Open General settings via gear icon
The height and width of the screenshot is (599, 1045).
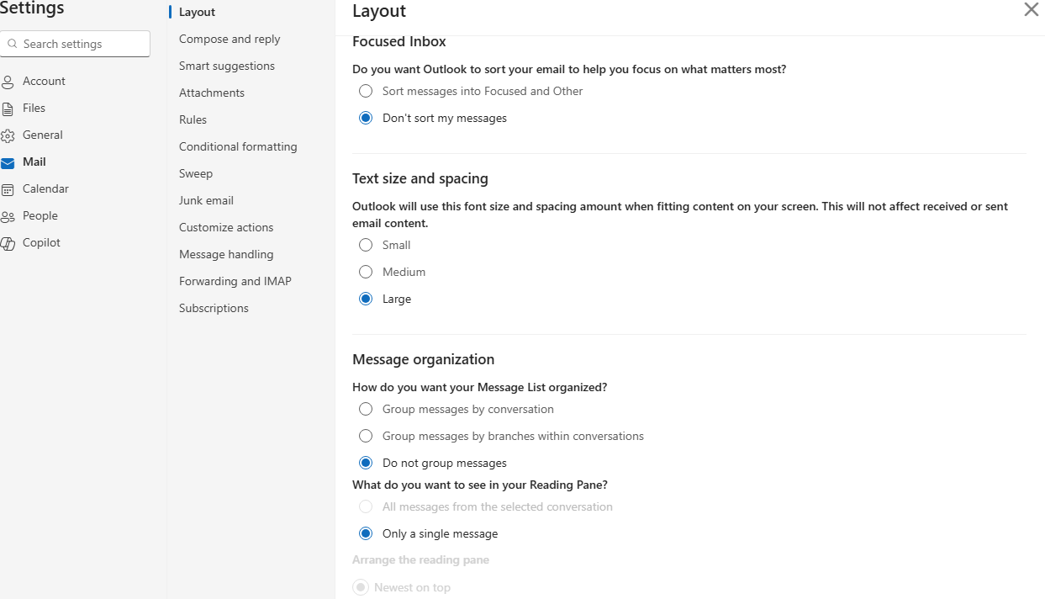coord(8,134)
